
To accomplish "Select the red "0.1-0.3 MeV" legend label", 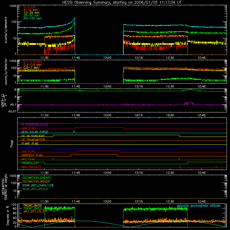I will (33, 62).
